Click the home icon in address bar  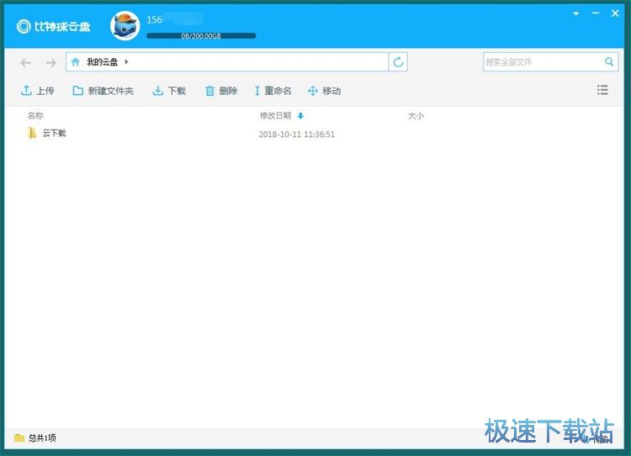[76, 62]
